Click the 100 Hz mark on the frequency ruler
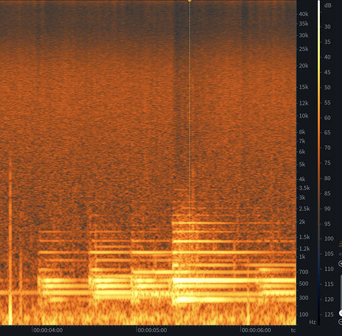This screenshot has width=342, height=336. click(304, 314)
